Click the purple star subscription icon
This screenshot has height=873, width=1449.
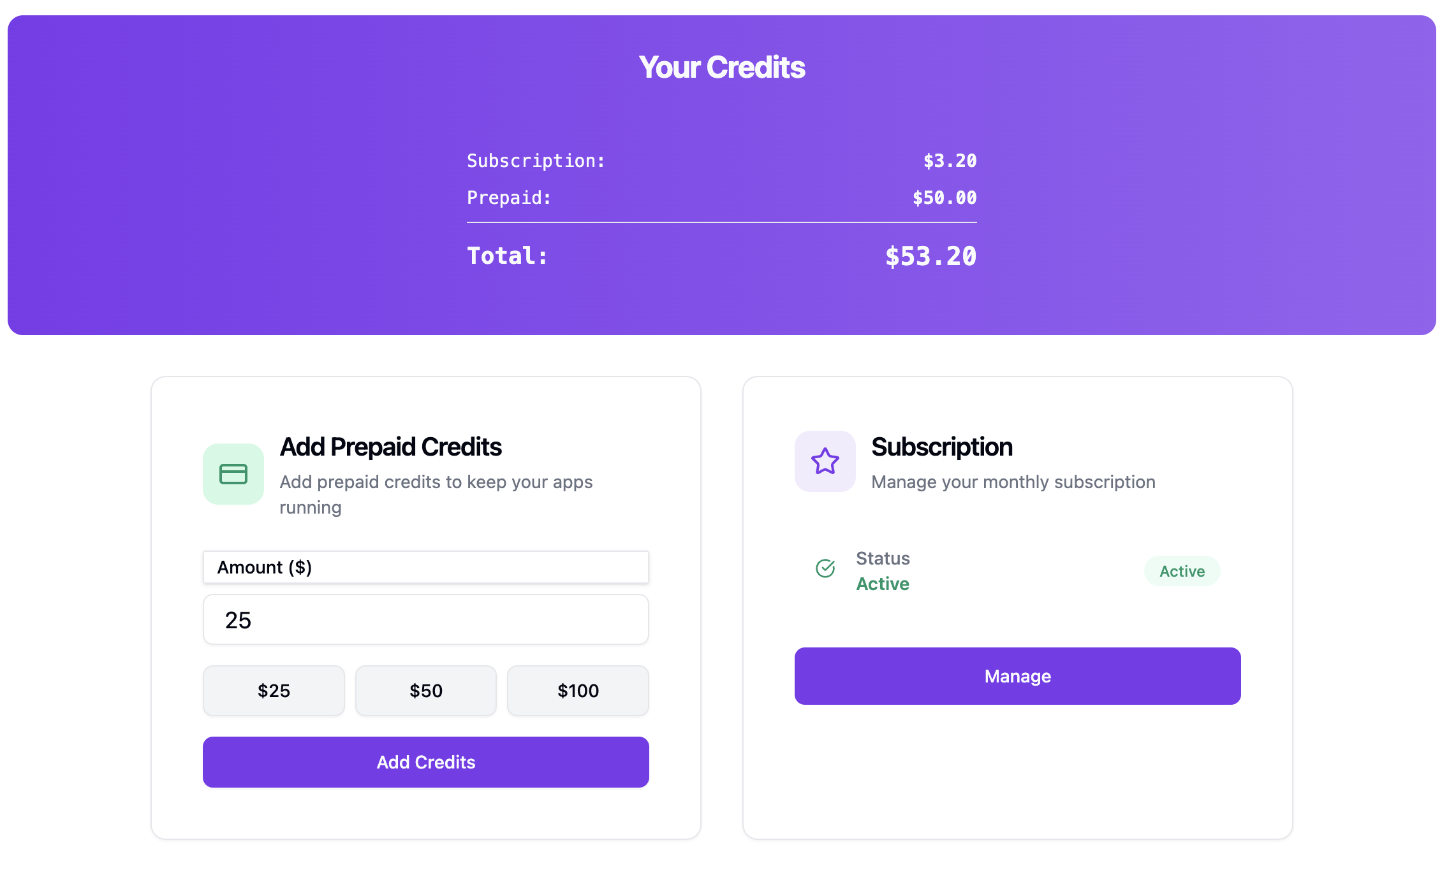click(825, 461)
